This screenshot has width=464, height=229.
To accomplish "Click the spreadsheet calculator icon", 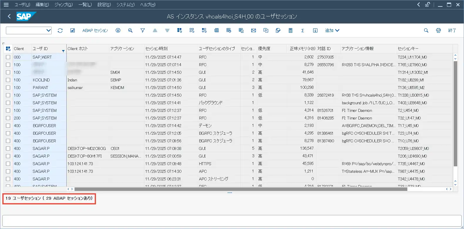I will click(x=291, y=30).
